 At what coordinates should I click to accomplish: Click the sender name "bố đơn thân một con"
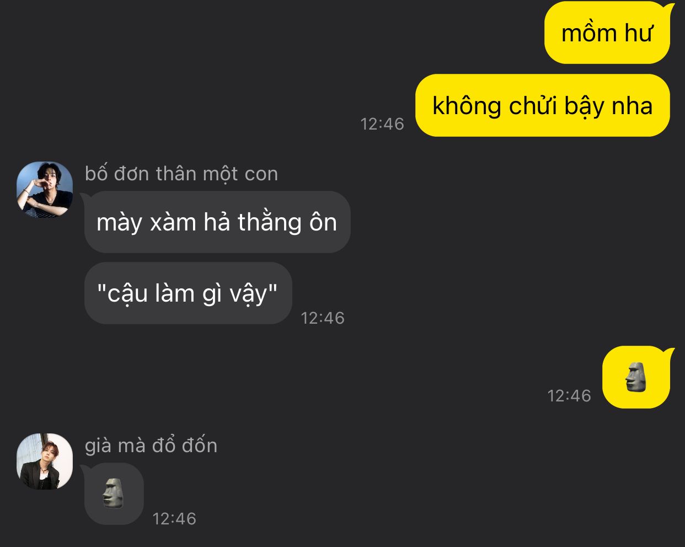pyautogui.click(x=181, y=173)
